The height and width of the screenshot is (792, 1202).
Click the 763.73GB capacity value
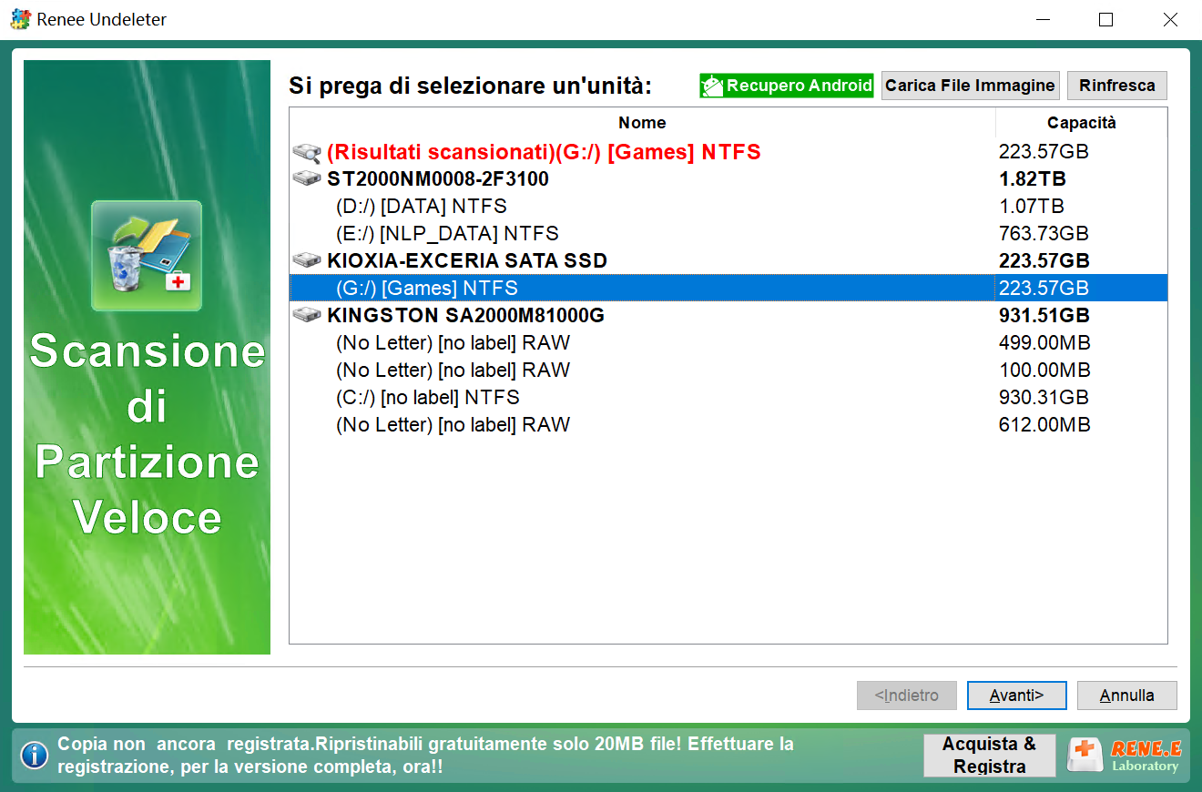pos(1044,234)
